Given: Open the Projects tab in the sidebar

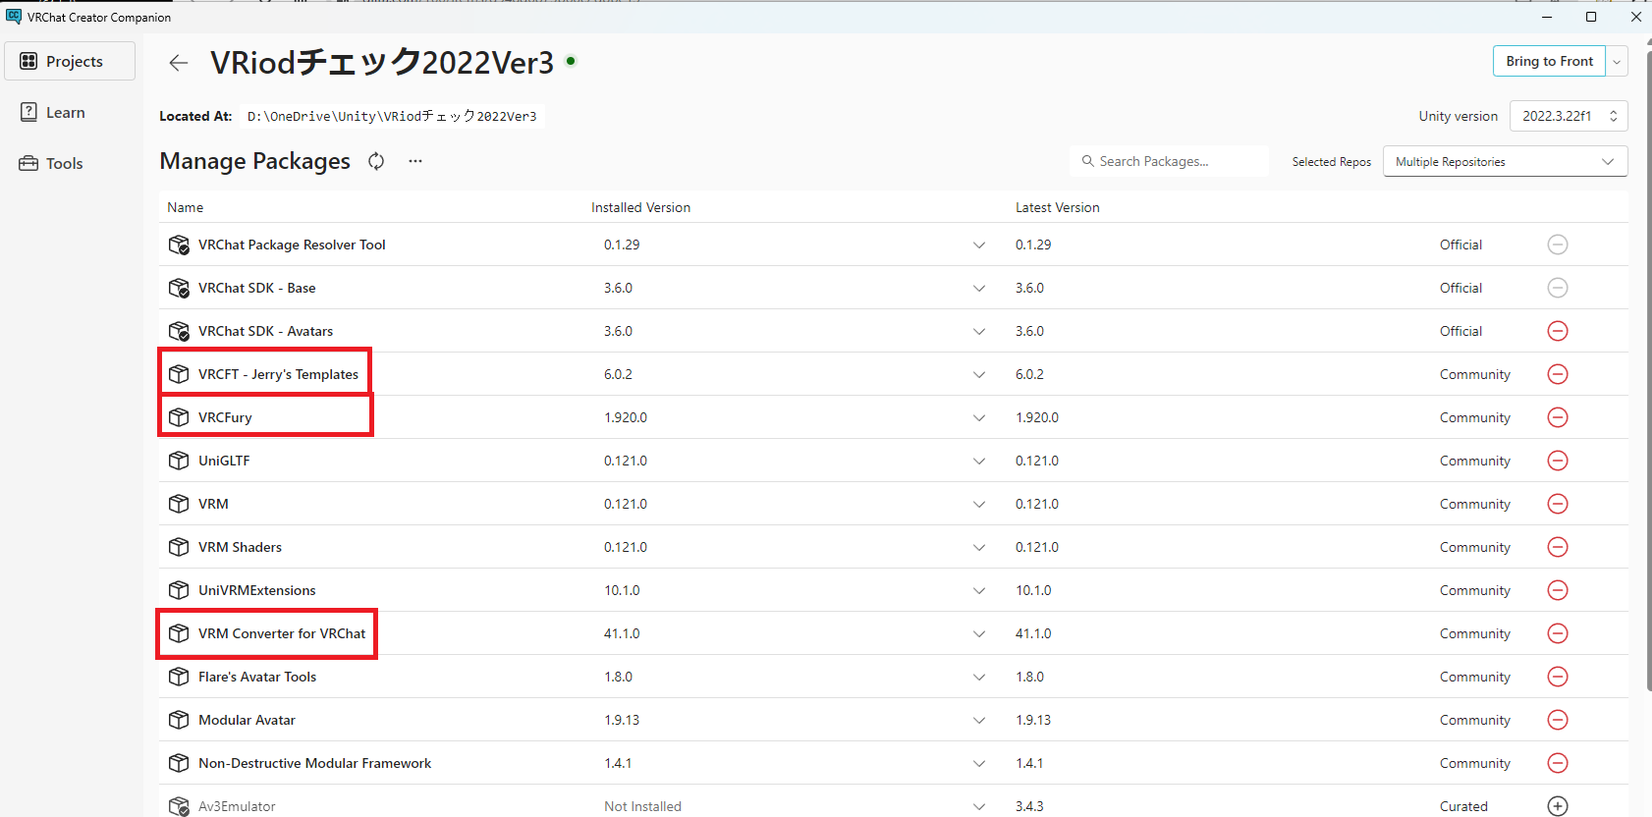Looking at the screenshot, I should click(x=70, y=61).
